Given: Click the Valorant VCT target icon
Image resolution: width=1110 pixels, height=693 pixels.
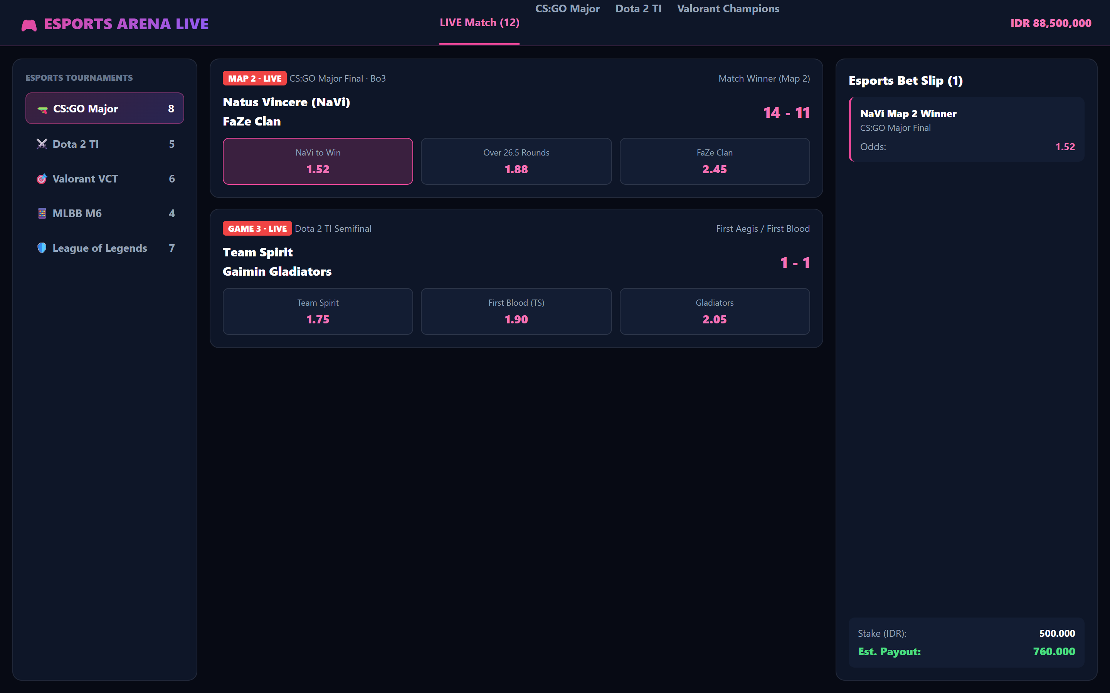Looking at the screenshot, I should point(42,179).
